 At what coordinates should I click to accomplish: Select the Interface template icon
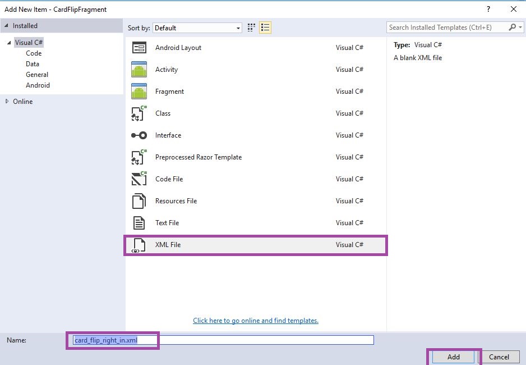point(139,135)
